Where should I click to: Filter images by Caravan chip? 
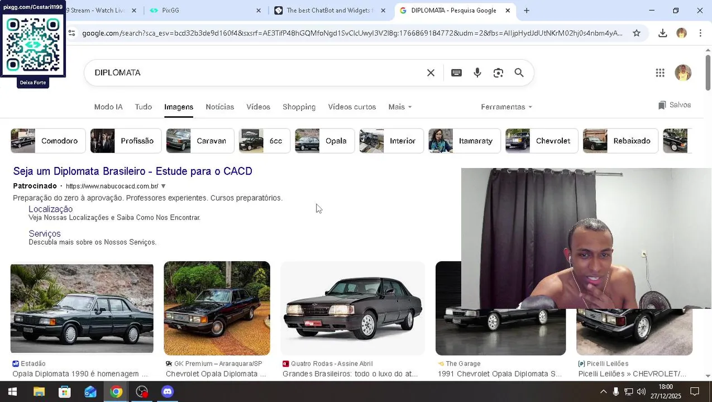[200, 141]
